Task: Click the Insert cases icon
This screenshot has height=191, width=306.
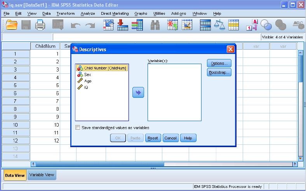Action: point(172,24)
